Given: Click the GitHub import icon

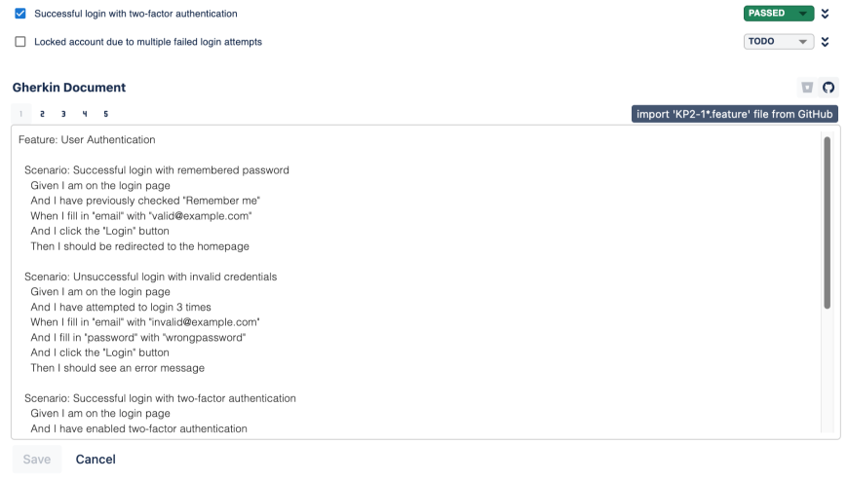Looking at the screenshot, I should 829,88.
